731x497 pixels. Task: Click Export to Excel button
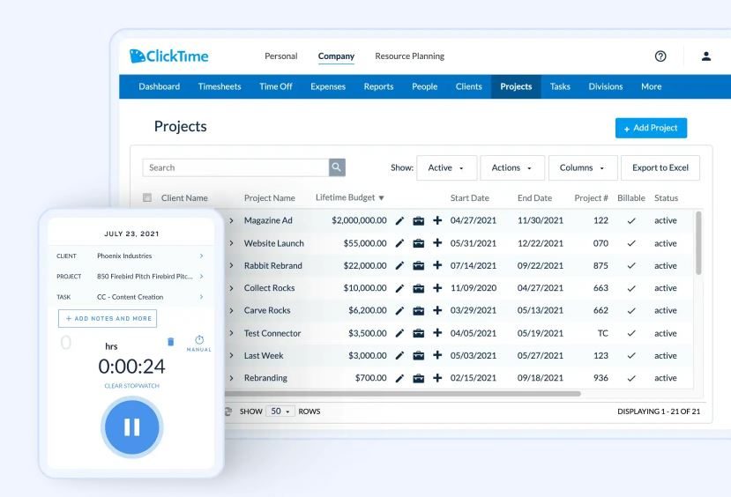point(660,167)
